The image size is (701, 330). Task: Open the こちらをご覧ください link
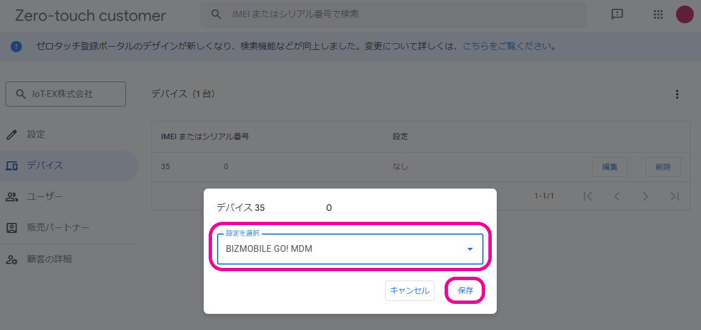tap(507, 46)
